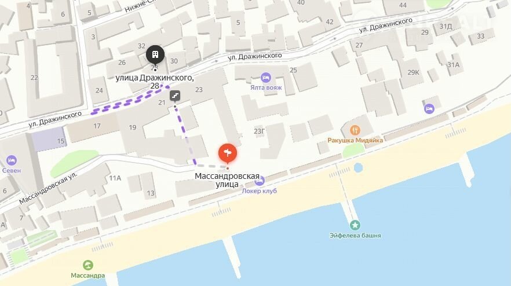This screenshot has width=511, height=286.
Task: Click the purple dashed walking route segment
Action: point(130,100)
